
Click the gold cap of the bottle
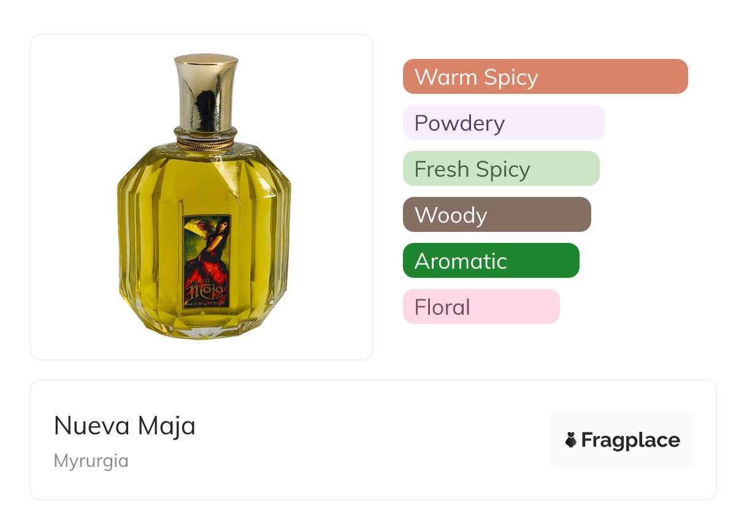[x=205, y=92]
